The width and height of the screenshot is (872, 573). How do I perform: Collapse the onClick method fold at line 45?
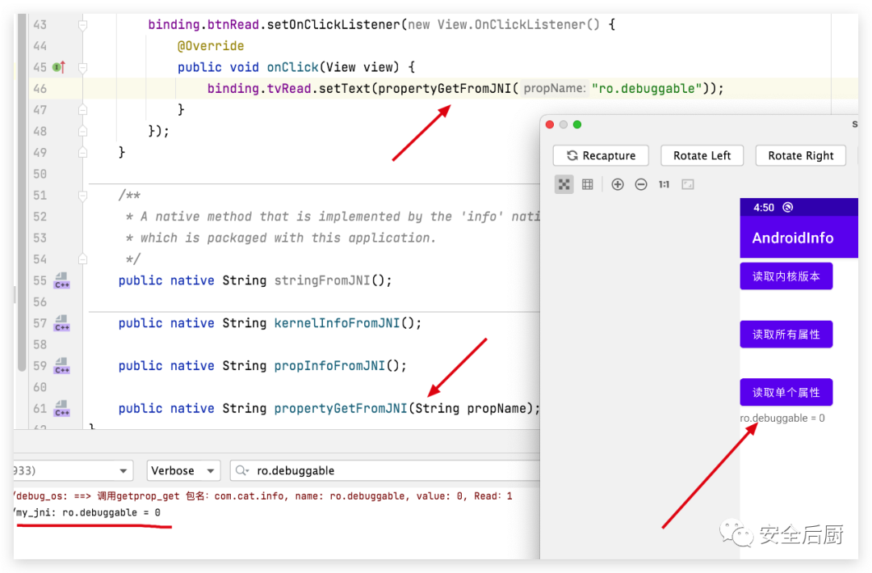(x=82, y=68)
